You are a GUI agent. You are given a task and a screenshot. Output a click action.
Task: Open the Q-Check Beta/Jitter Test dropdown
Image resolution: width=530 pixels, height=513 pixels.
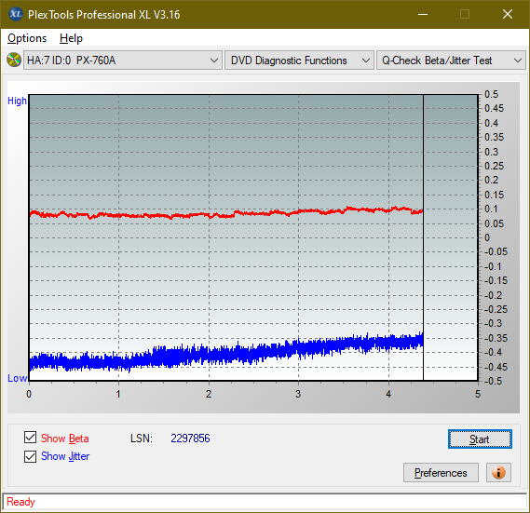coord(451,61)
